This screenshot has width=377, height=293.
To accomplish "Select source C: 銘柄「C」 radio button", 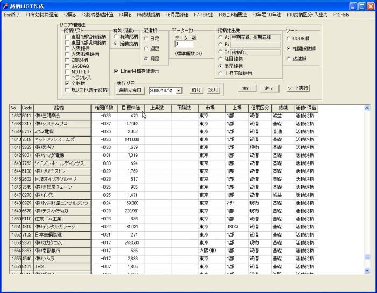I will pyautogui.click(x=220, y=52).
